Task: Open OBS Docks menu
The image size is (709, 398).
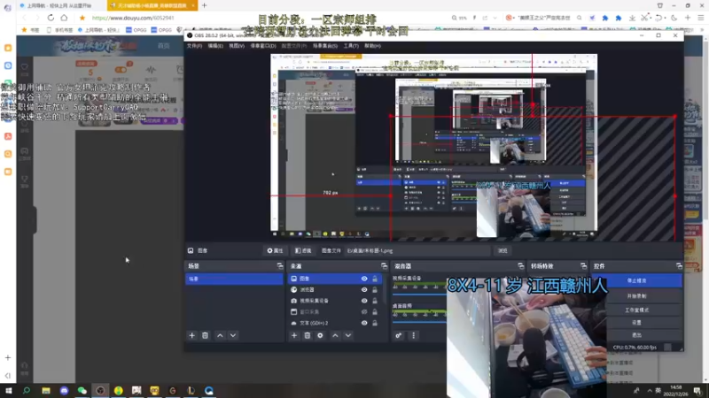Action: [263, 46]
